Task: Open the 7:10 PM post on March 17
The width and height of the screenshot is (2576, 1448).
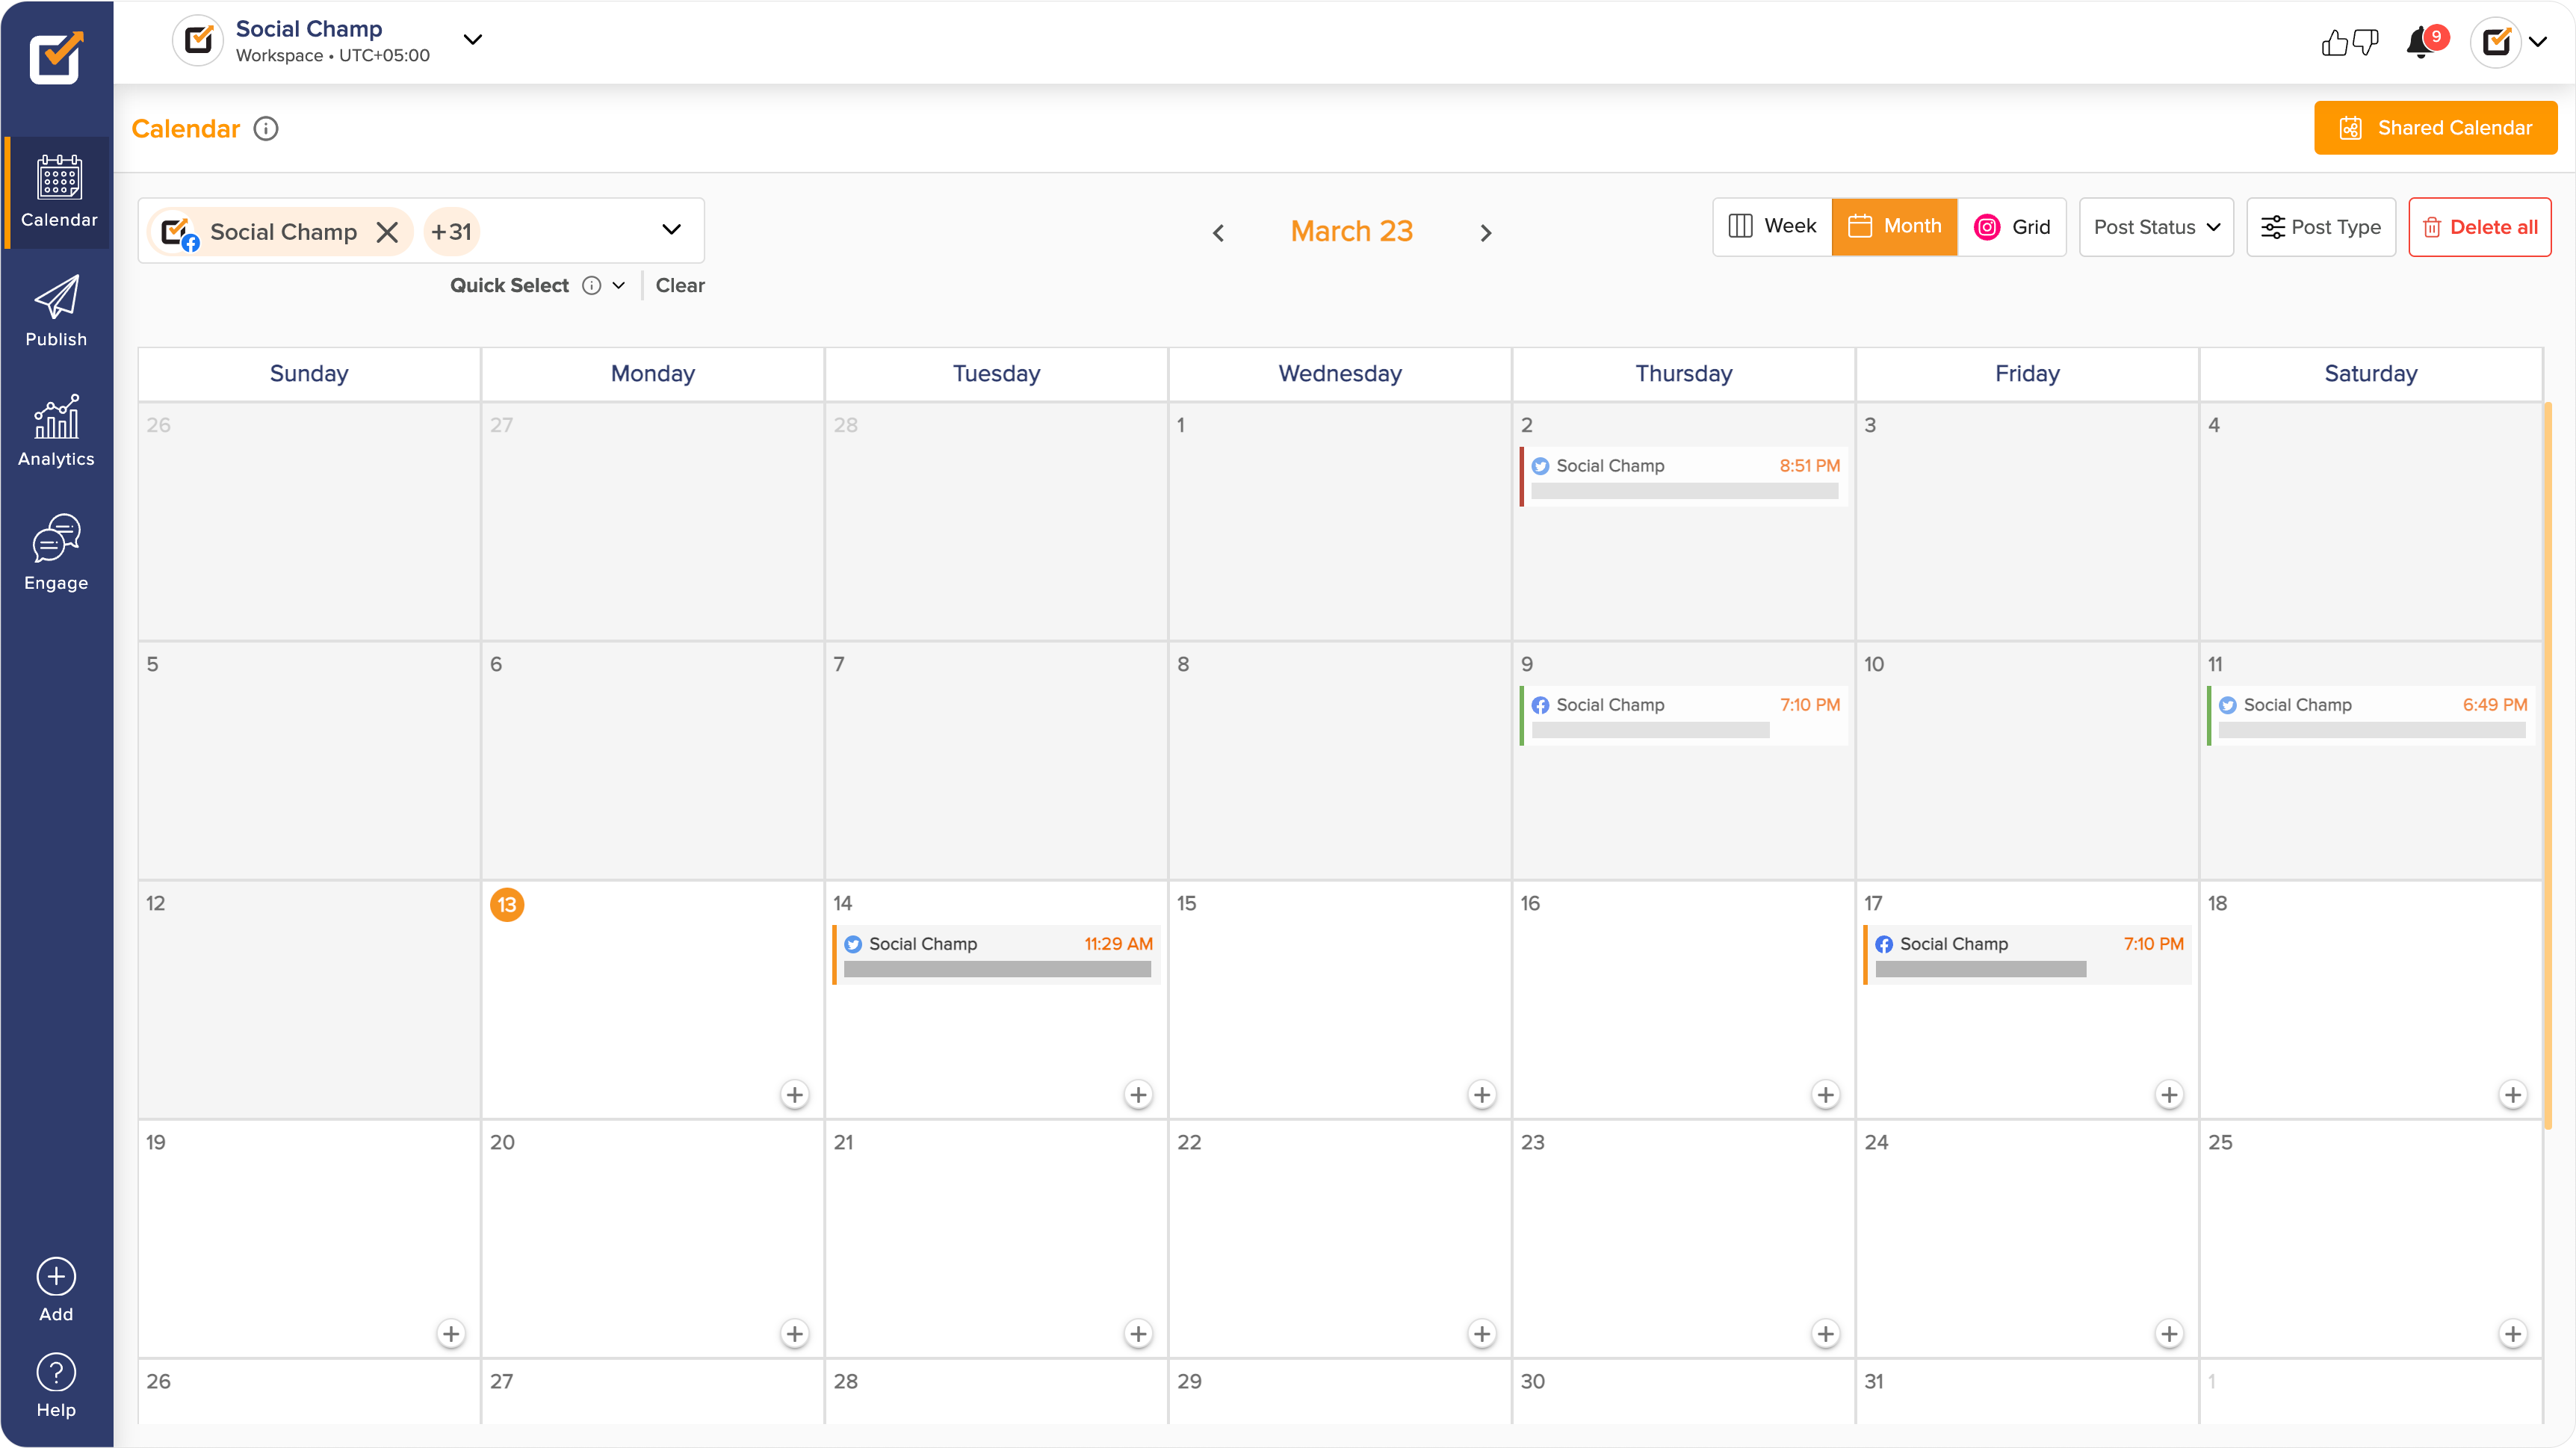Action: tap(2028, 955)
